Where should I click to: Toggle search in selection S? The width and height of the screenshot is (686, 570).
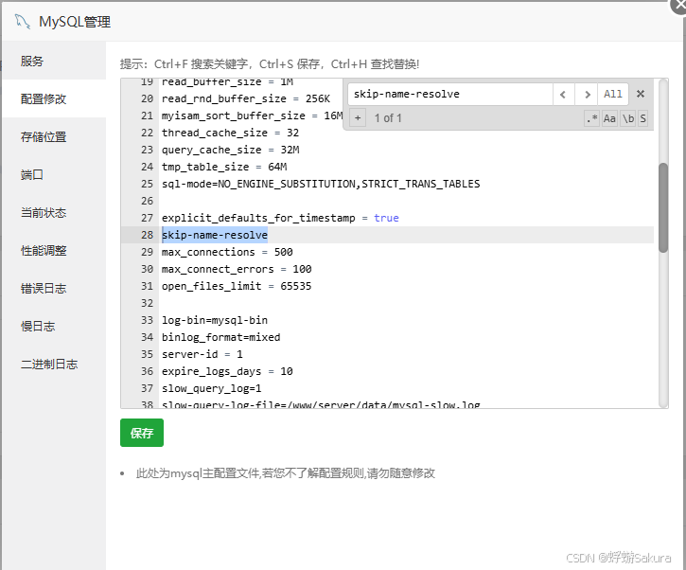tap(642, 118)
